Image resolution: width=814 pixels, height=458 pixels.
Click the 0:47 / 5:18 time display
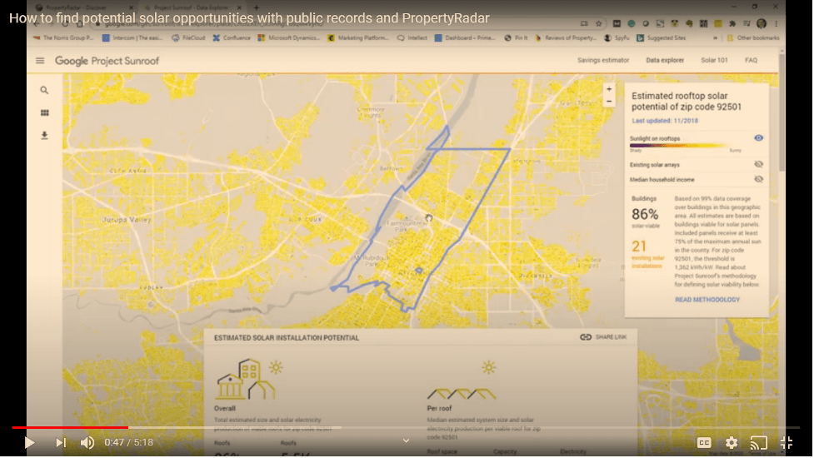click(129, 442)
